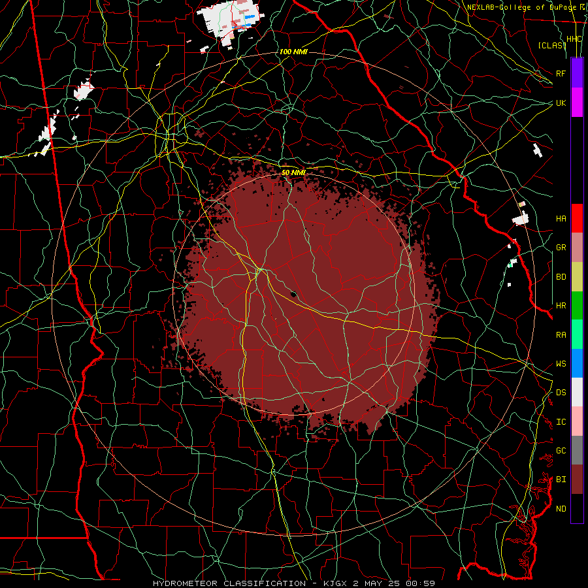Screen dimensions: 588x588
Task: Click the GC legend label
Action: tap(561, 451)
